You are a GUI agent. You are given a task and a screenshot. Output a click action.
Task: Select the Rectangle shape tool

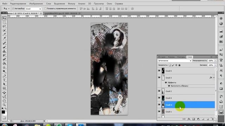(4, 88)
